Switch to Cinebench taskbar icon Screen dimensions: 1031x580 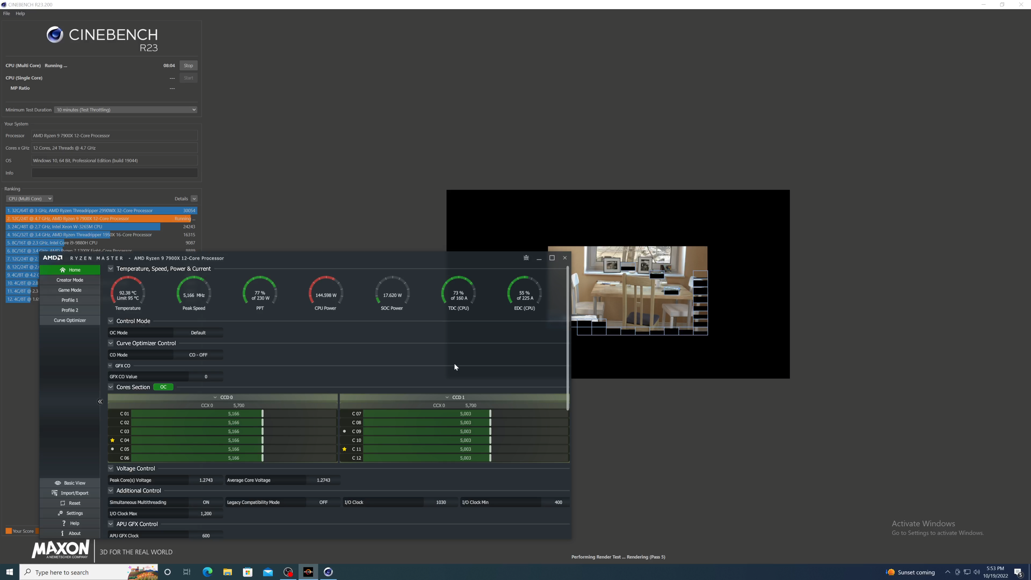click(328, 572)
